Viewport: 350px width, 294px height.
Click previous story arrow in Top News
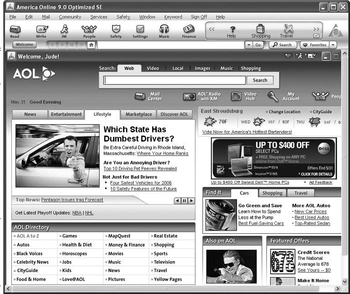(x=177, y=201)
